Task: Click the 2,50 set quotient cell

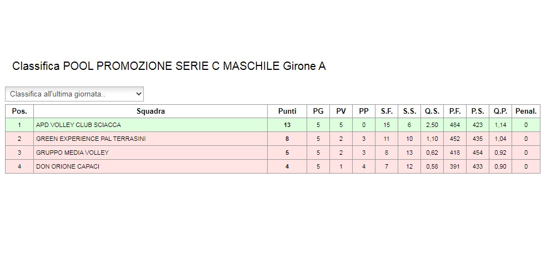Action: (x=432, y=125)
